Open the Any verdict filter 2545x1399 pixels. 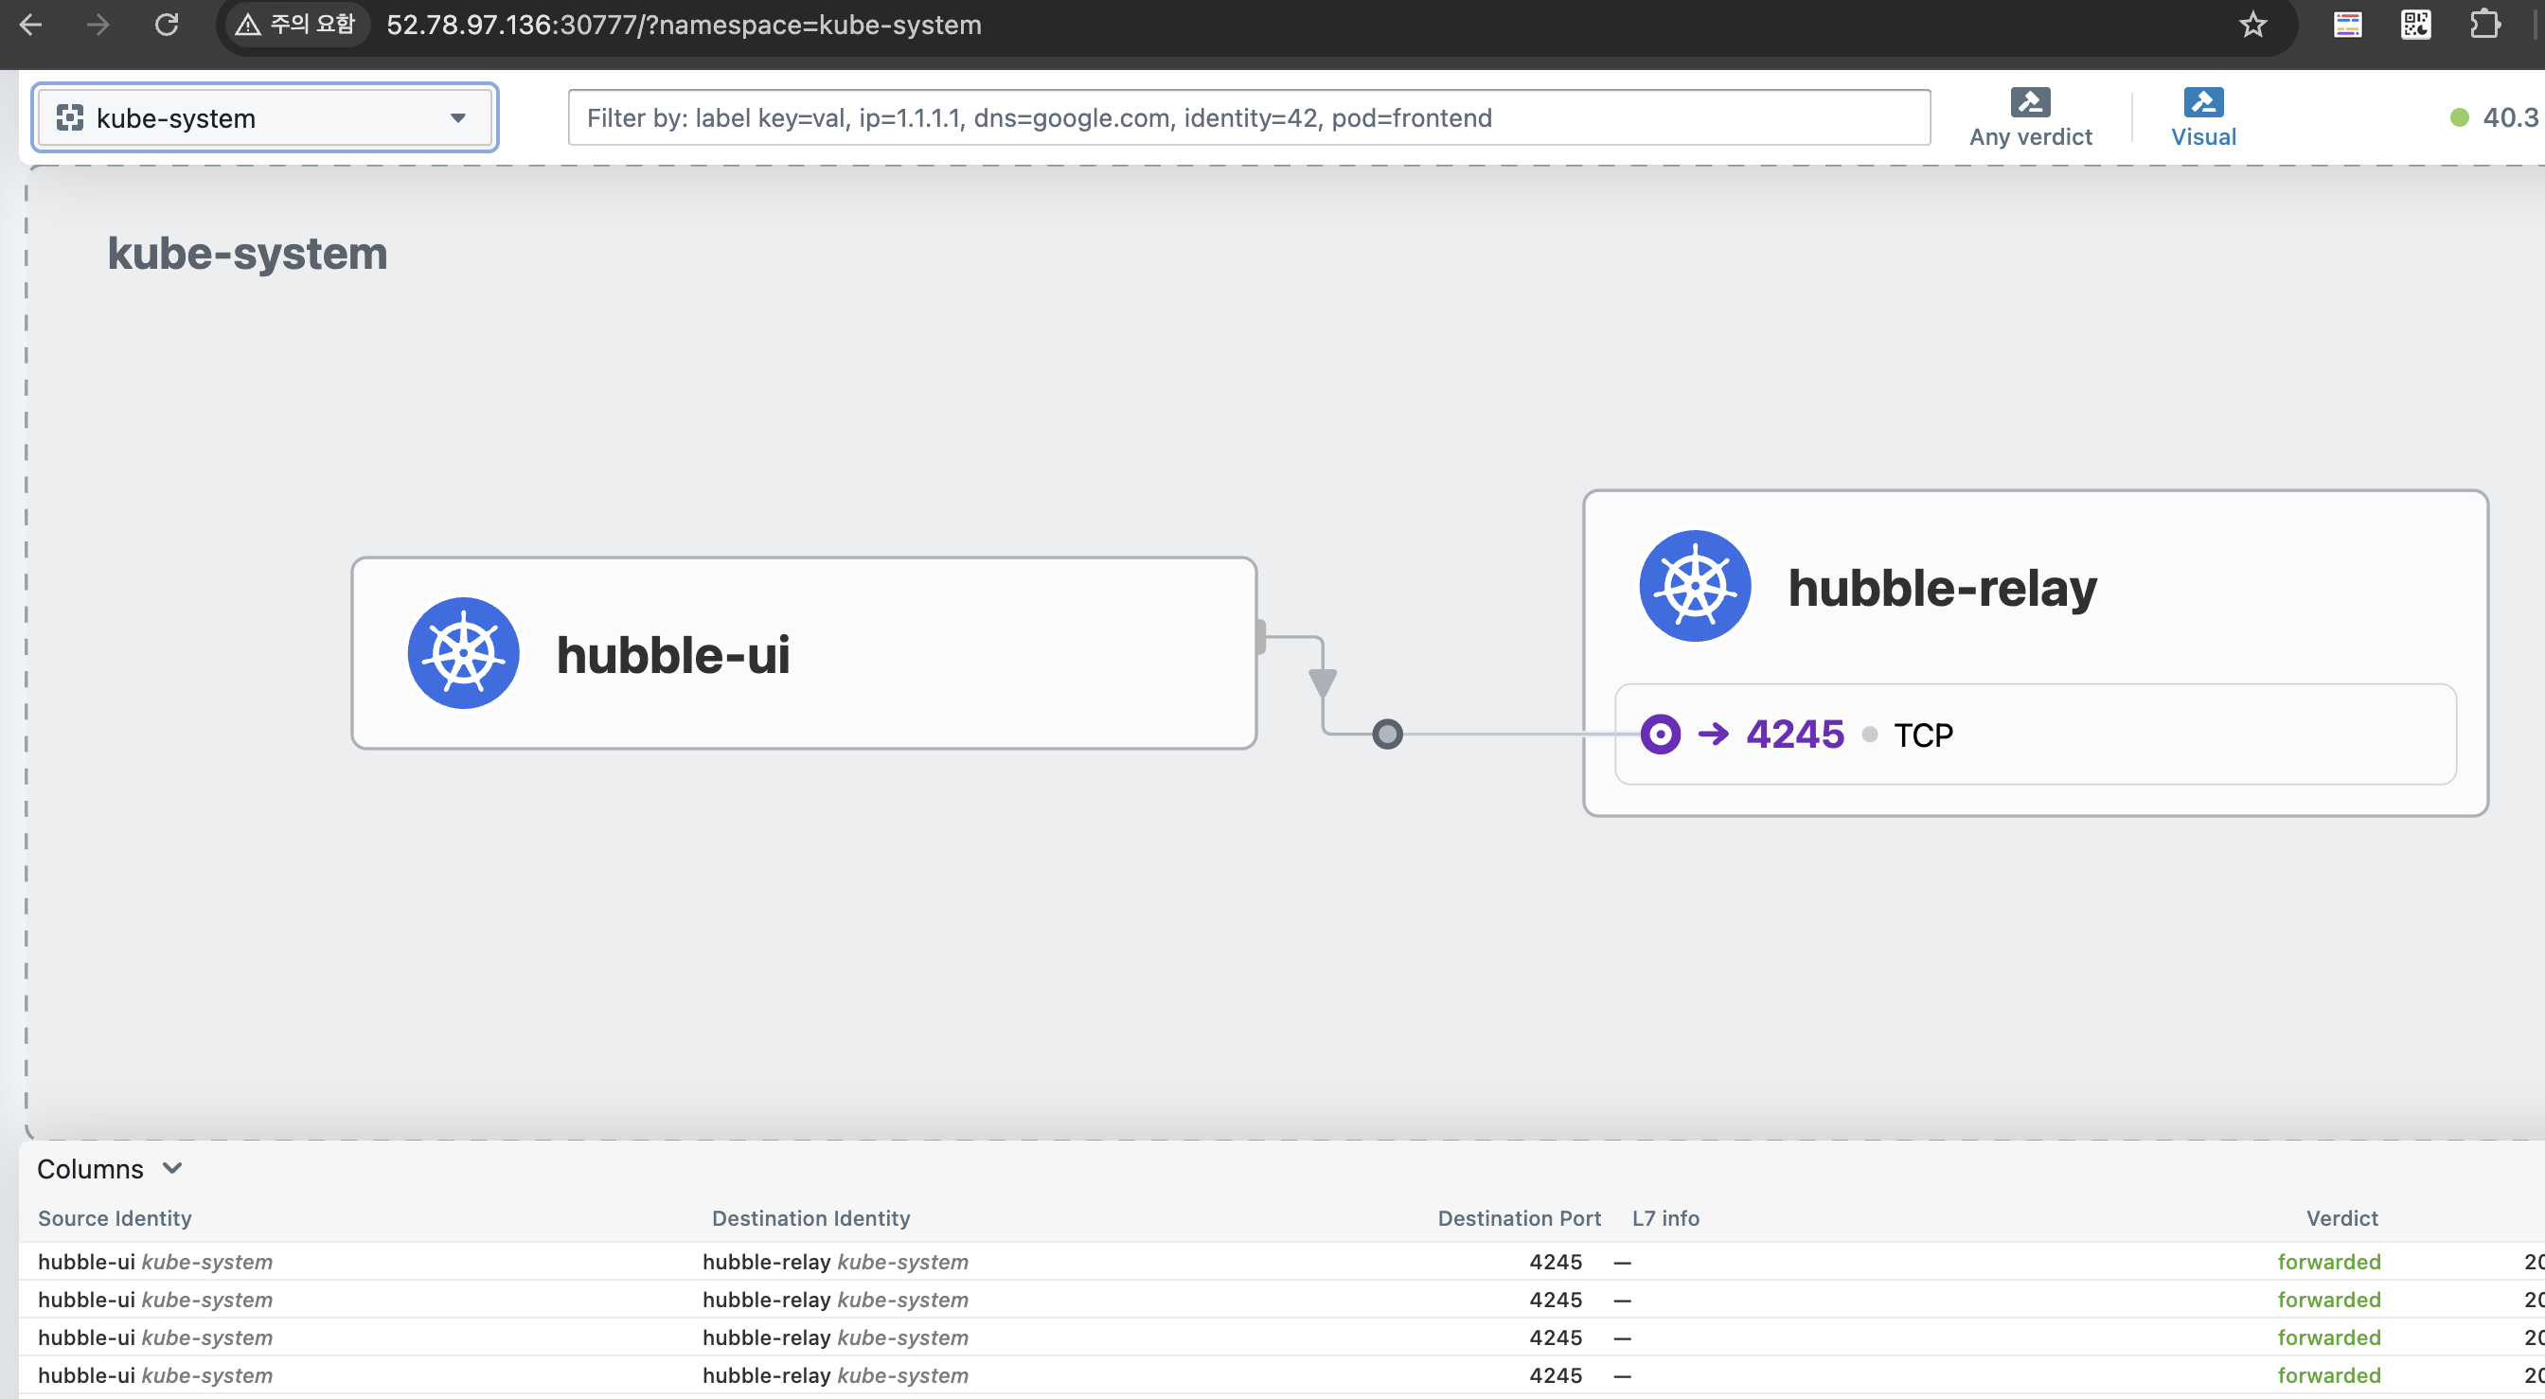point(2030,117)
